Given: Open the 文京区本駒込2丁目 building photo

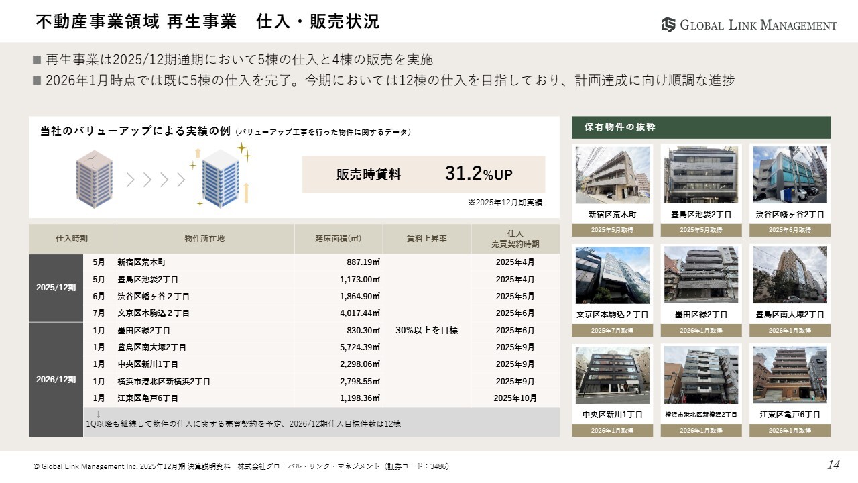Looking at the screenshot, I should tap(613, 275).
